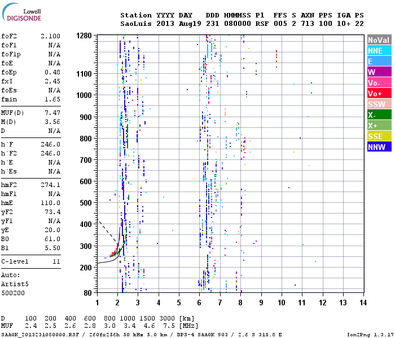Select the NoVal legend swatch
Viewport: 395px width, 338px height.
(x=379, y=40)
